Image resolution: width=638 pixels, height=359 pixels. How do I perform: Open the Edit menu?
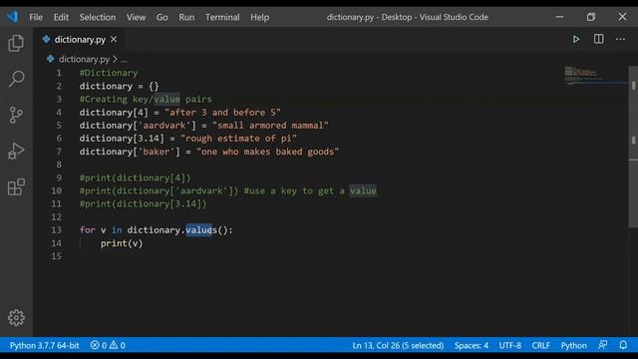(x=61, y=17)
